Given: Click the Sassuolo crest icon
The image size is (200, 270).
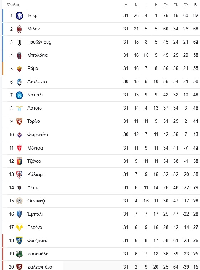Looking at the screenshot, I should (x=19, y=254).
